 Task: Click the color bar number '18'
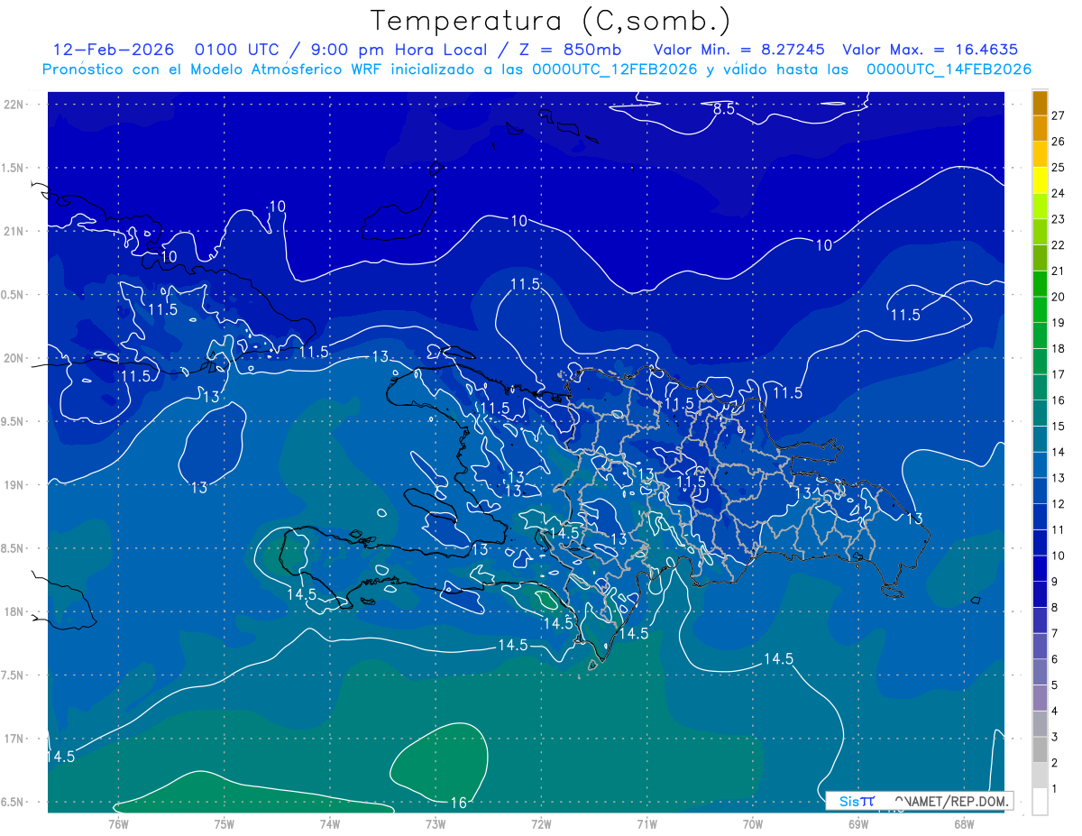pyautogui.click(x=1058, y=349)
